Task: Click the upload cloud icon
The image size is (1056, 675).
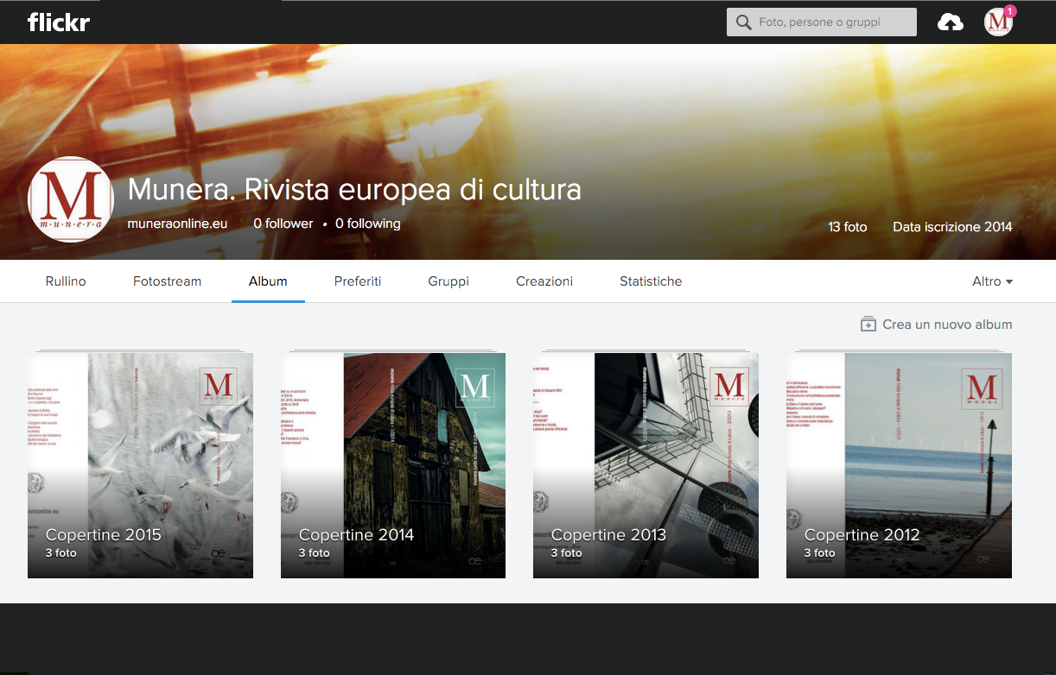Action: 950,22
